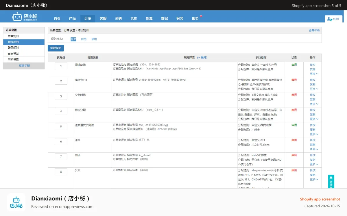
Task: Click the 停用 status of rule 海外仓111
Action: [x=294, y=80]
